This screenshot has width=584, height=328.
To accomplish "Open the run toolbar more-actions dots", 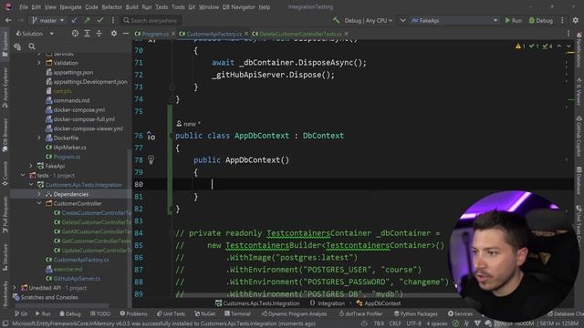I will coord(562,20).
